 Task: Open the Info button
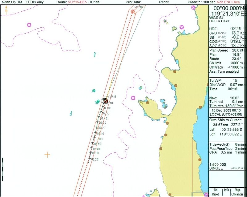click(226, 192)
